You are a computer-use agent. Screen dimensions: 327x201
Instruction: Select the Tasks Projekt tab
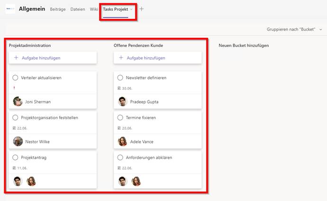point(115,9)
